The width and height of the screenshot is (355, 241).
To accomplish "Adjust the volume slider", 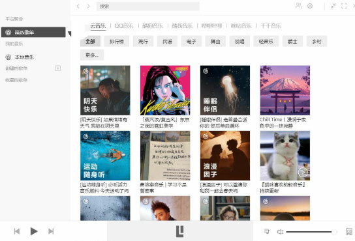I will tap(311, 232).
